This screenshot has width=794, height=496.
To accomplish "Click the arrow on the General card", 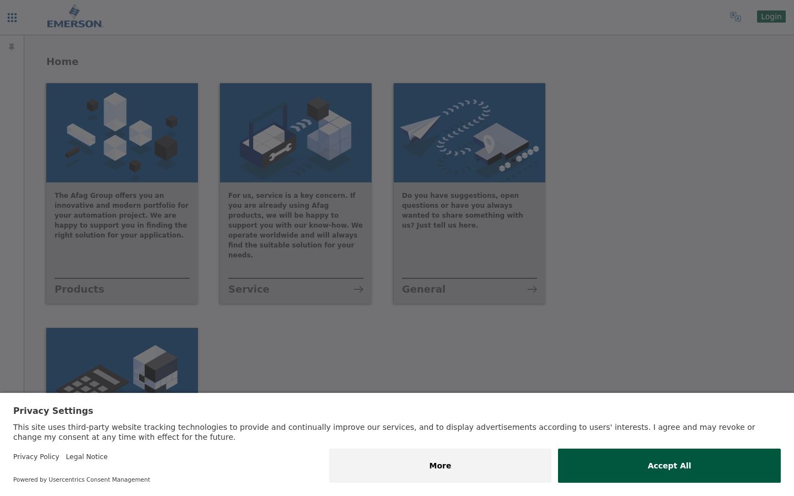I will coord(532,289).
